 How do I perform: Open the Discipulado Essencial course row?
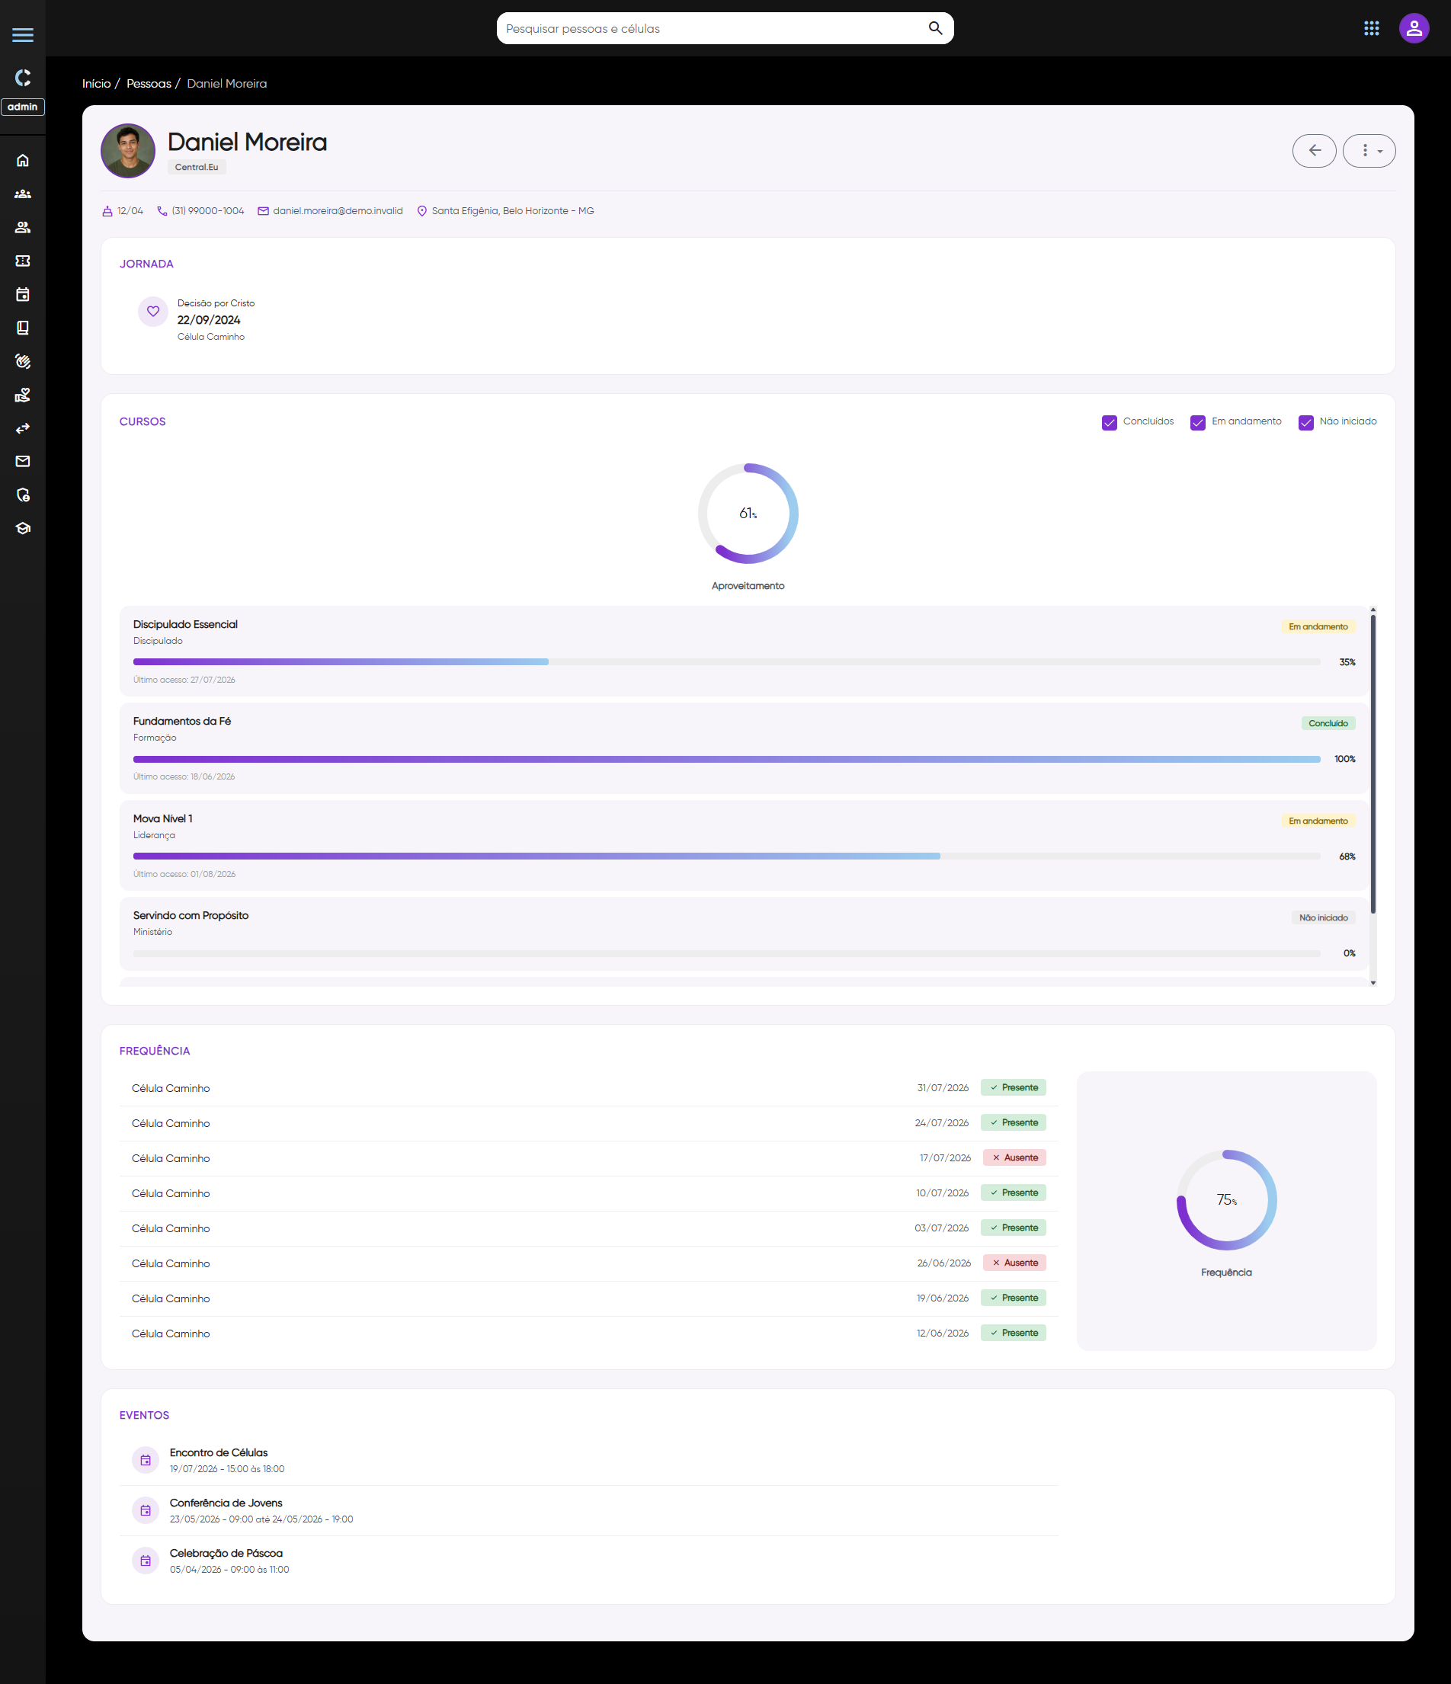744,651
